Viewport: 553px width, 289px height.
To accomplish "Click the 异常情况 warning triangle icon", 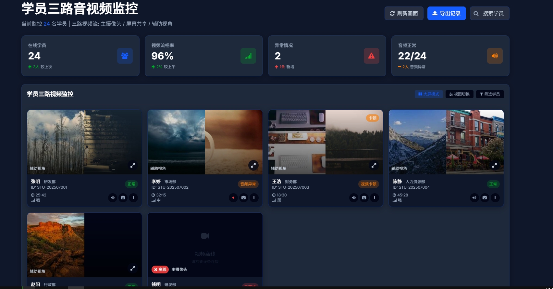I will 372,56.
